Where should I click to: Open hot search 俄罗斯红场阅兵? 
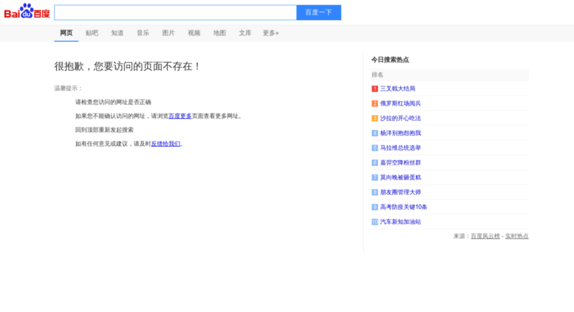pos(400,103)
